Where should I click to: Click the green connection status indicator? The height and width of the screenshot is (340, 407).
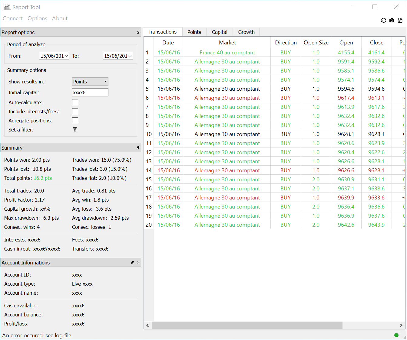(396, 335)
